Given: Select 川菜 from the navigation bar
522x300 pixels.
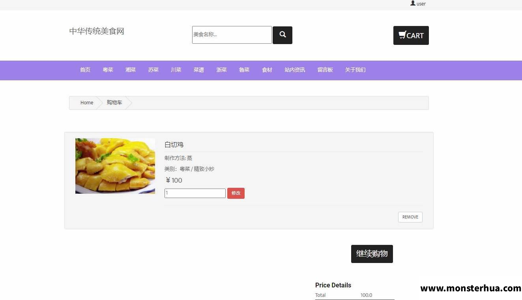Looking at the screenshot, I should click(x=176, y=70).
